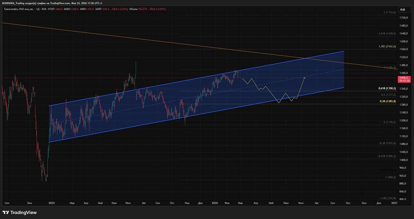Click the 2025 year marker on time axis
Viewport: 414px width, 219px height.
(51, 203)
